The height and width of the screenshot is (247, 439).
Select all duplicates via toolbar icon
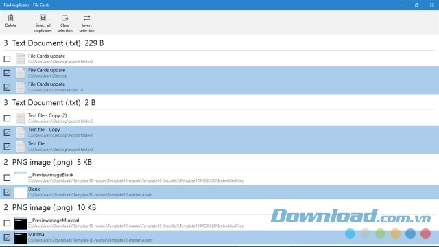[43, 19]
